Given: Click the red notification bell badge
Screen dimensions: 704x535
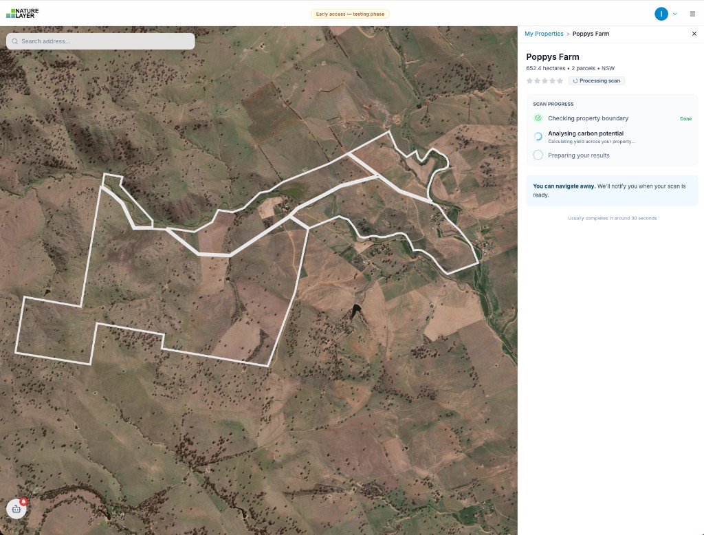Looking at the screenshot, I should (x=23, y=501).
